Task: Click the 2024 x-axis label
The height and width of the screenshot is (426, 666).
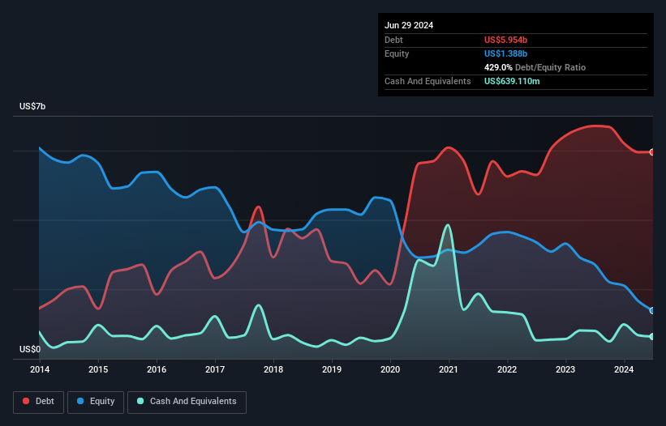Action: point(624,369)
